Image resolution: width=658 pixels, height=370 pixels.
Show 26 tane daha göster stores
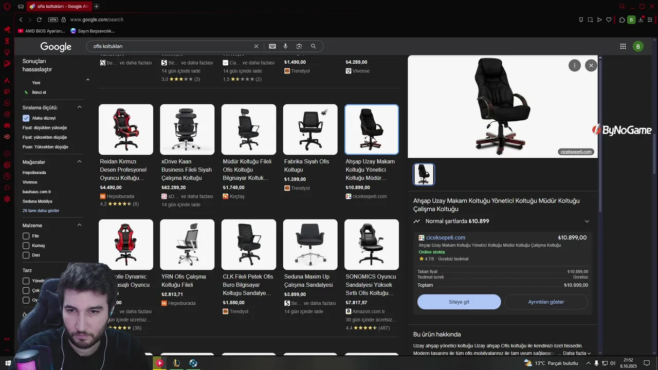(41, 211)
